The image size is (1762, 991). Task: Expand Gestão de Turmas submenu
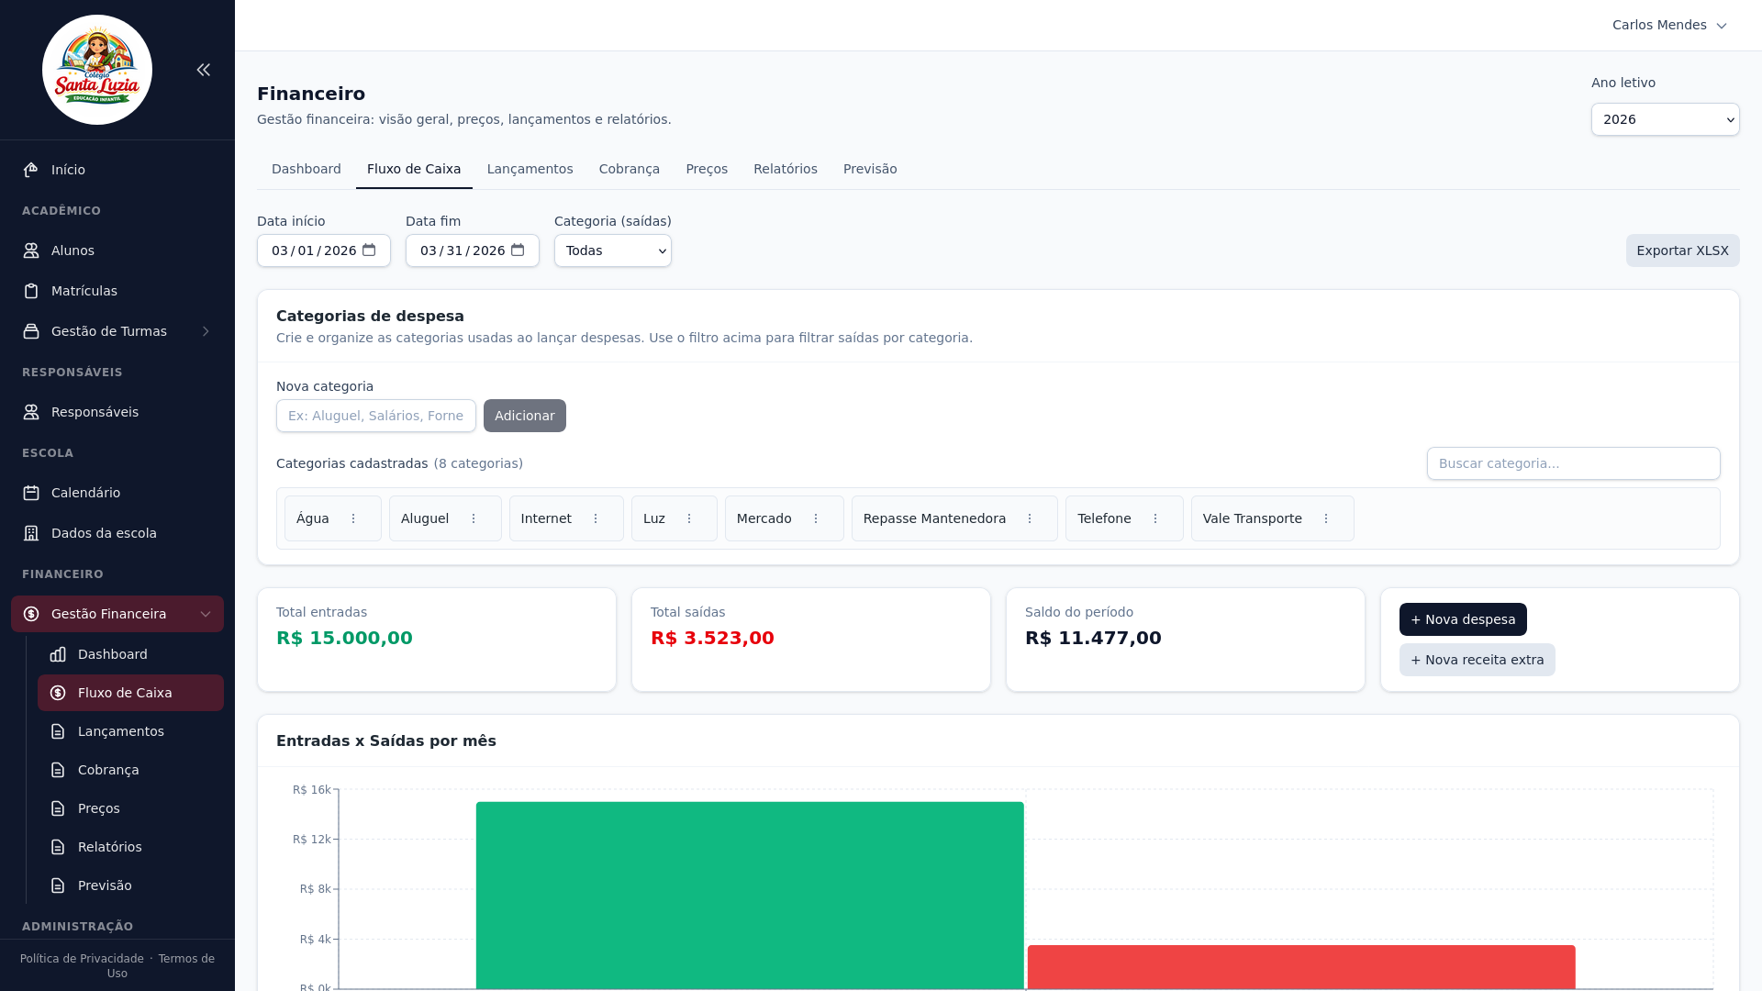(206, 331)
